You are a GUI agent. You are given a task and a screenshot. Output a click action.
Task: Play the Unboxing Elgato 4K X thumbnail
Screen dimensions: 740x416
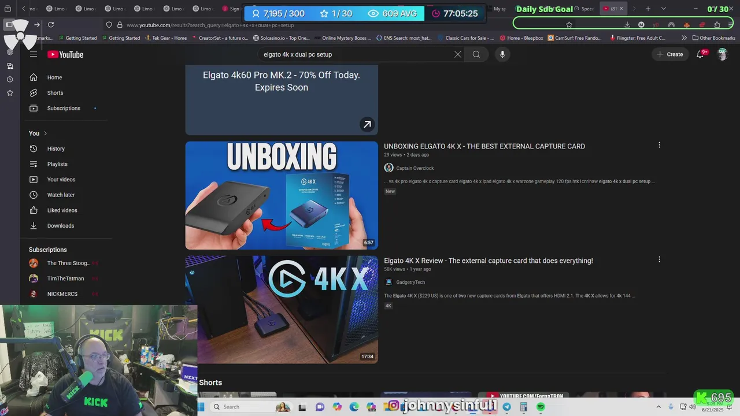pos(282,195)
